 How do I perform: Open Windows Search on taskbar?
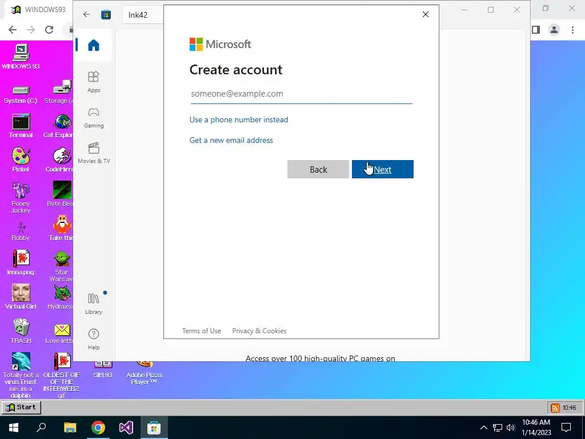click(x=41, y=428)
